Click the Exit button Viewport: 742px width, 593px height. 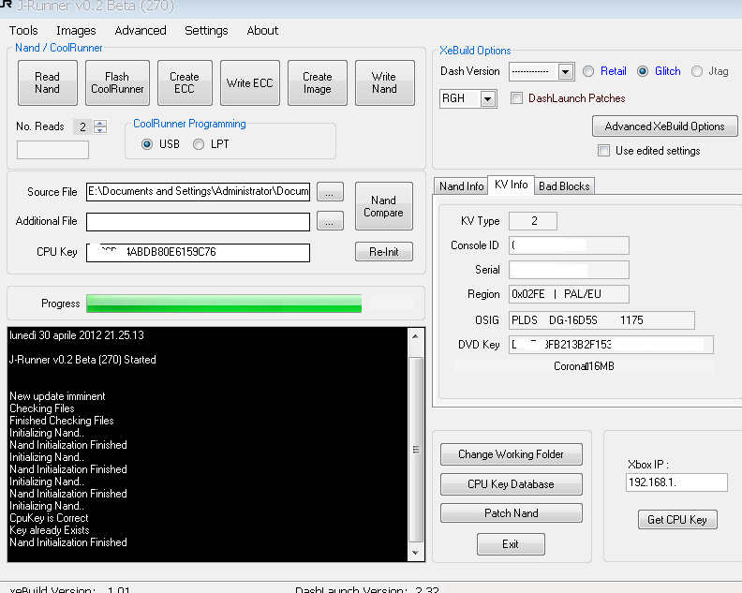tap(511, 544)
